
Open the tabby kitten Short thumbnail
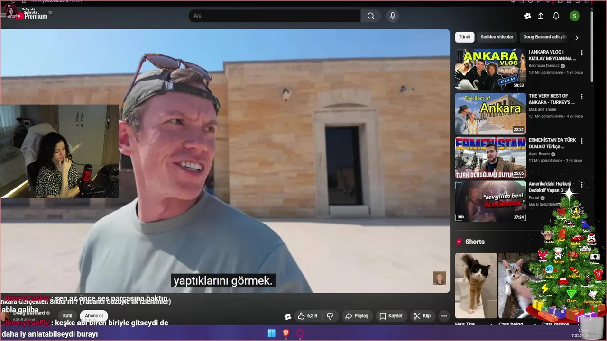517,286
